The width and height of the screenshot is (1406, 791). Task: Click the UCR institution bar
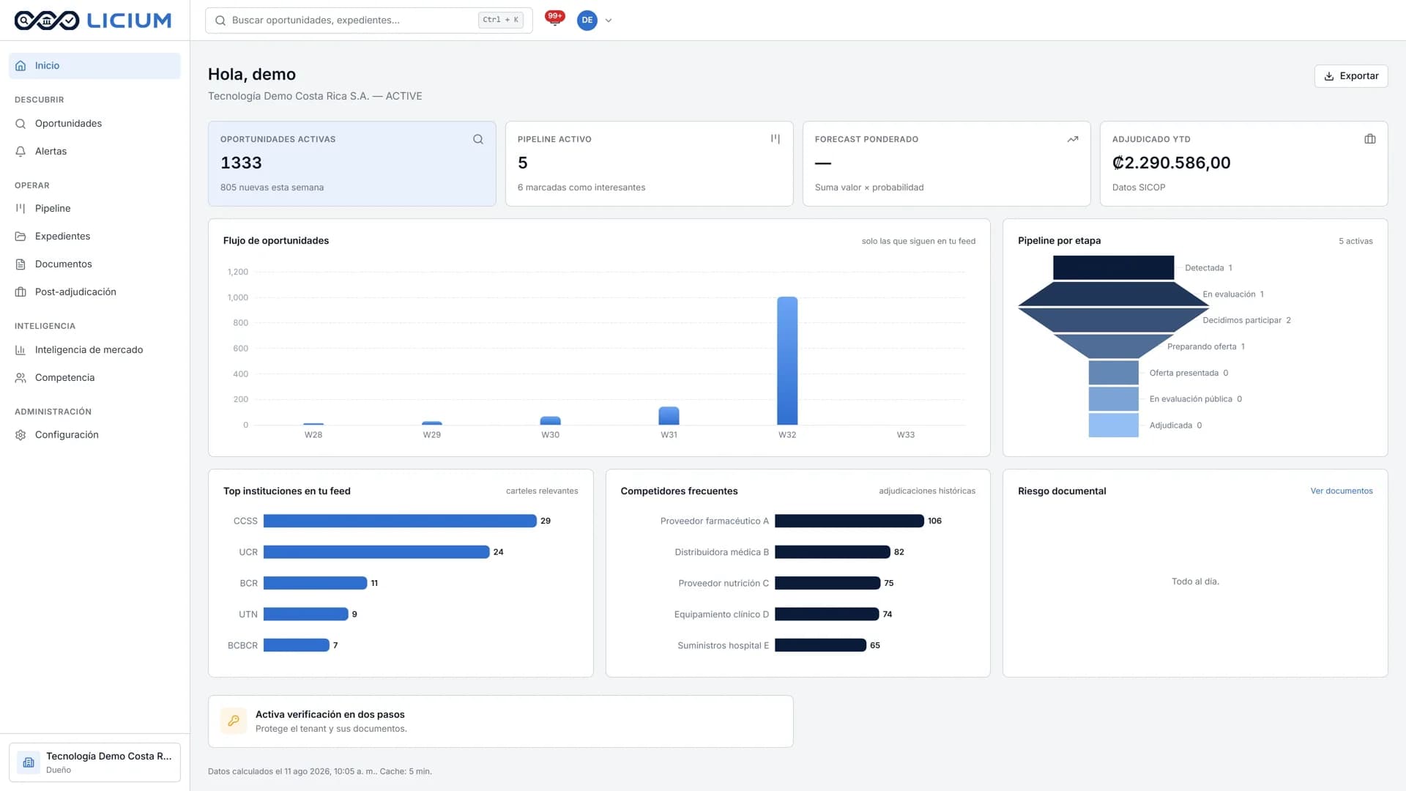(376, 552)
